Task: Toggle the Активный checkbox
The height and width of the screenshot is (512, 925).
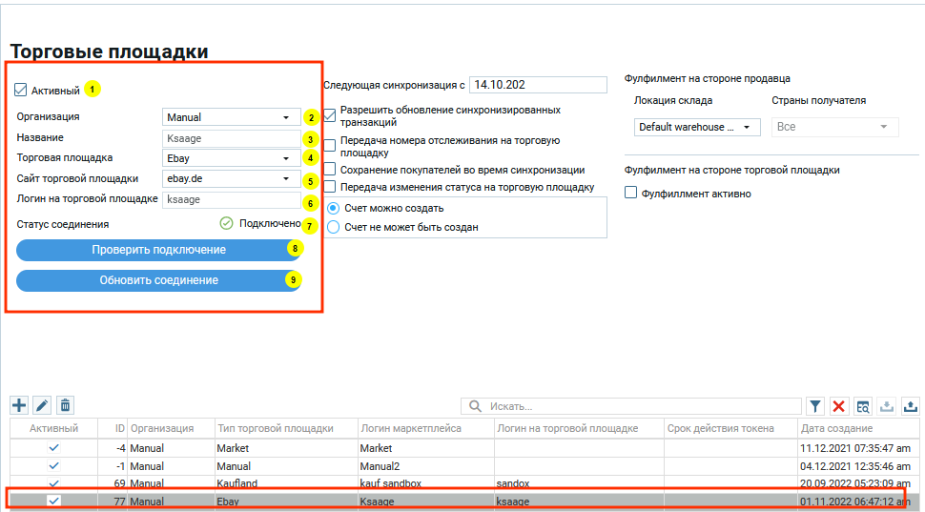Action: pyautogui.click(x=21, y=91)
